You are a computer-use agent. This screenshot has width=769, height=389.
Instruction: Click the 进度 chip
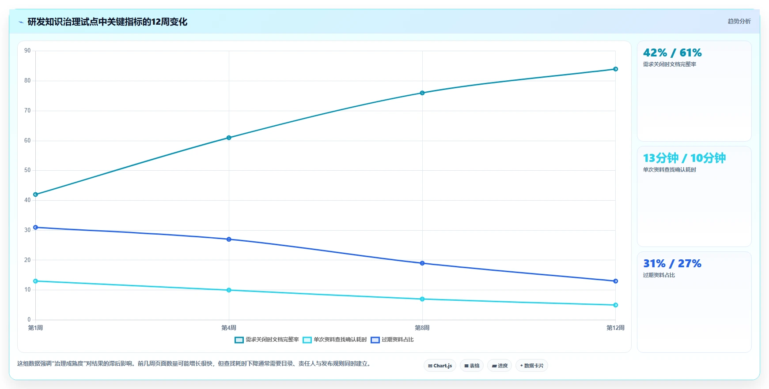[500, 366]
